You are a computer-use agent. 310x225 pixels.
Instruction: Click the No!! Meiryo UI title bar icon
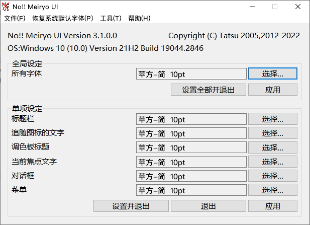point(6,7)
